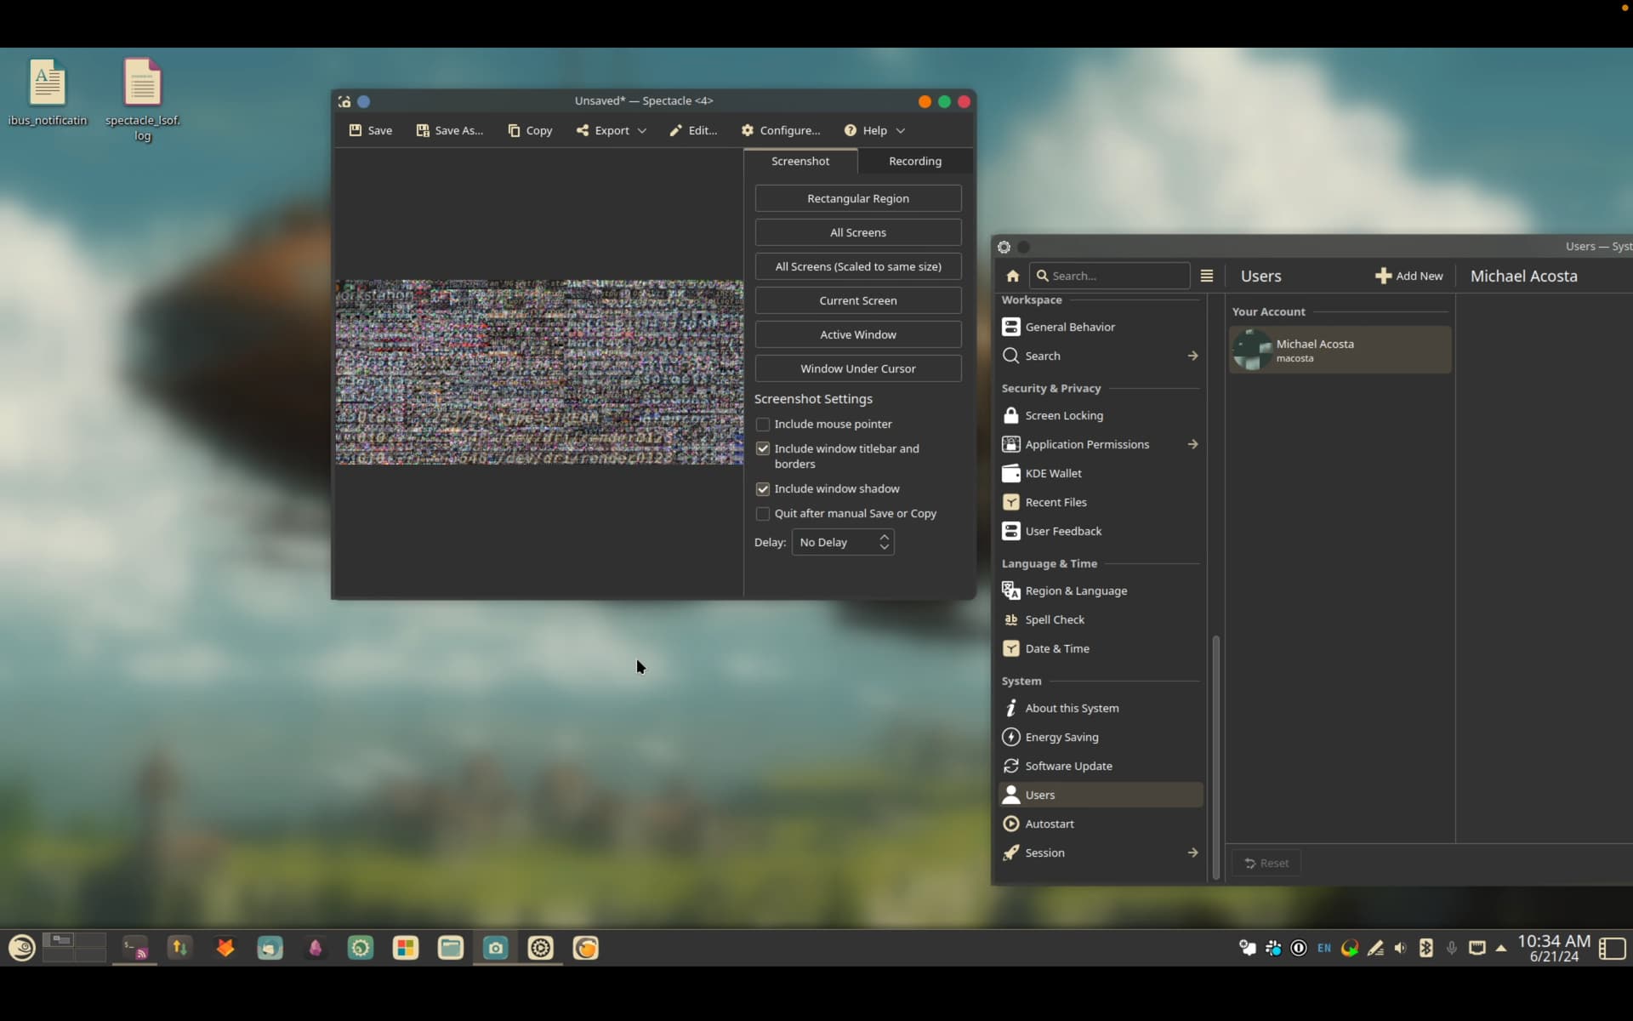The width and height of the screenshot is (1633, 1021).
Task: Open the hamburger menu beside Search field
Action: tap(1206, 276)
